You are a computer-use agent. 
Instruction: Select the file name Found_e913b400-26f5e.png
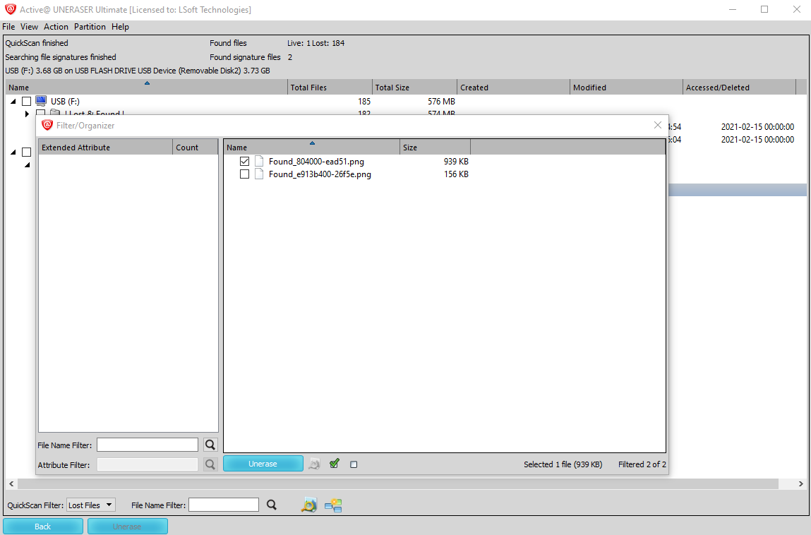pos(320,174)
